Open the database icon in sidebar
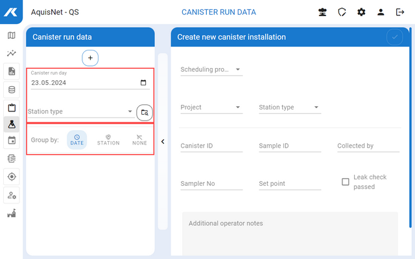This screenshot has height=259, width=415. [12, 89]
